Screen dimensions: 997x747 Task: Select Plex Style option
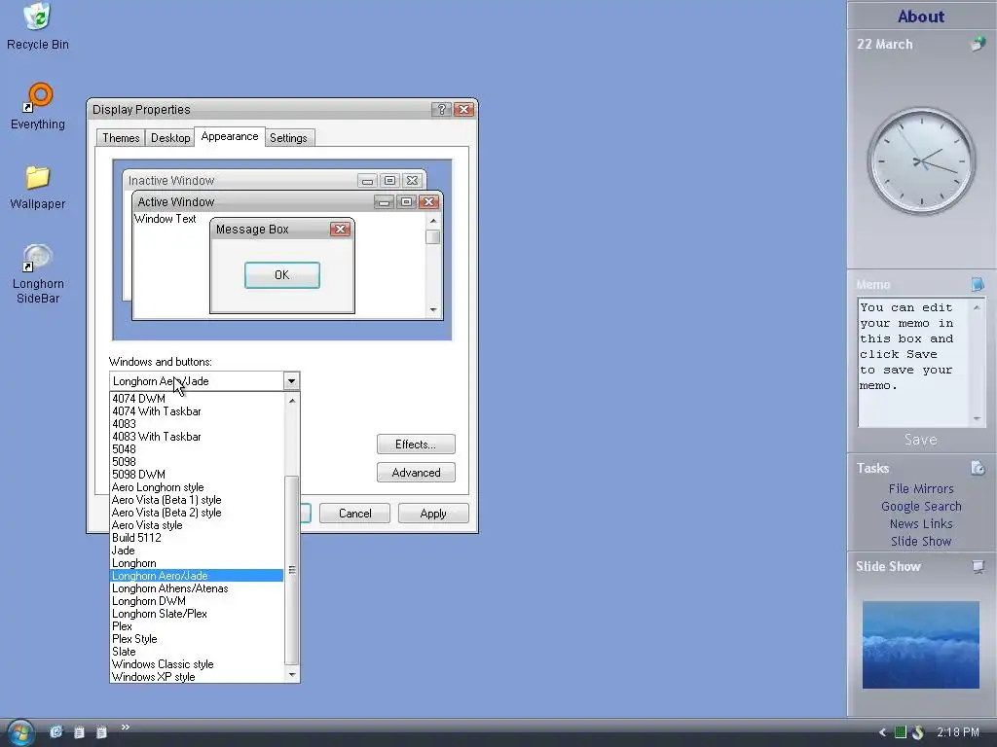pyautogui.click(x=197, y=639)
